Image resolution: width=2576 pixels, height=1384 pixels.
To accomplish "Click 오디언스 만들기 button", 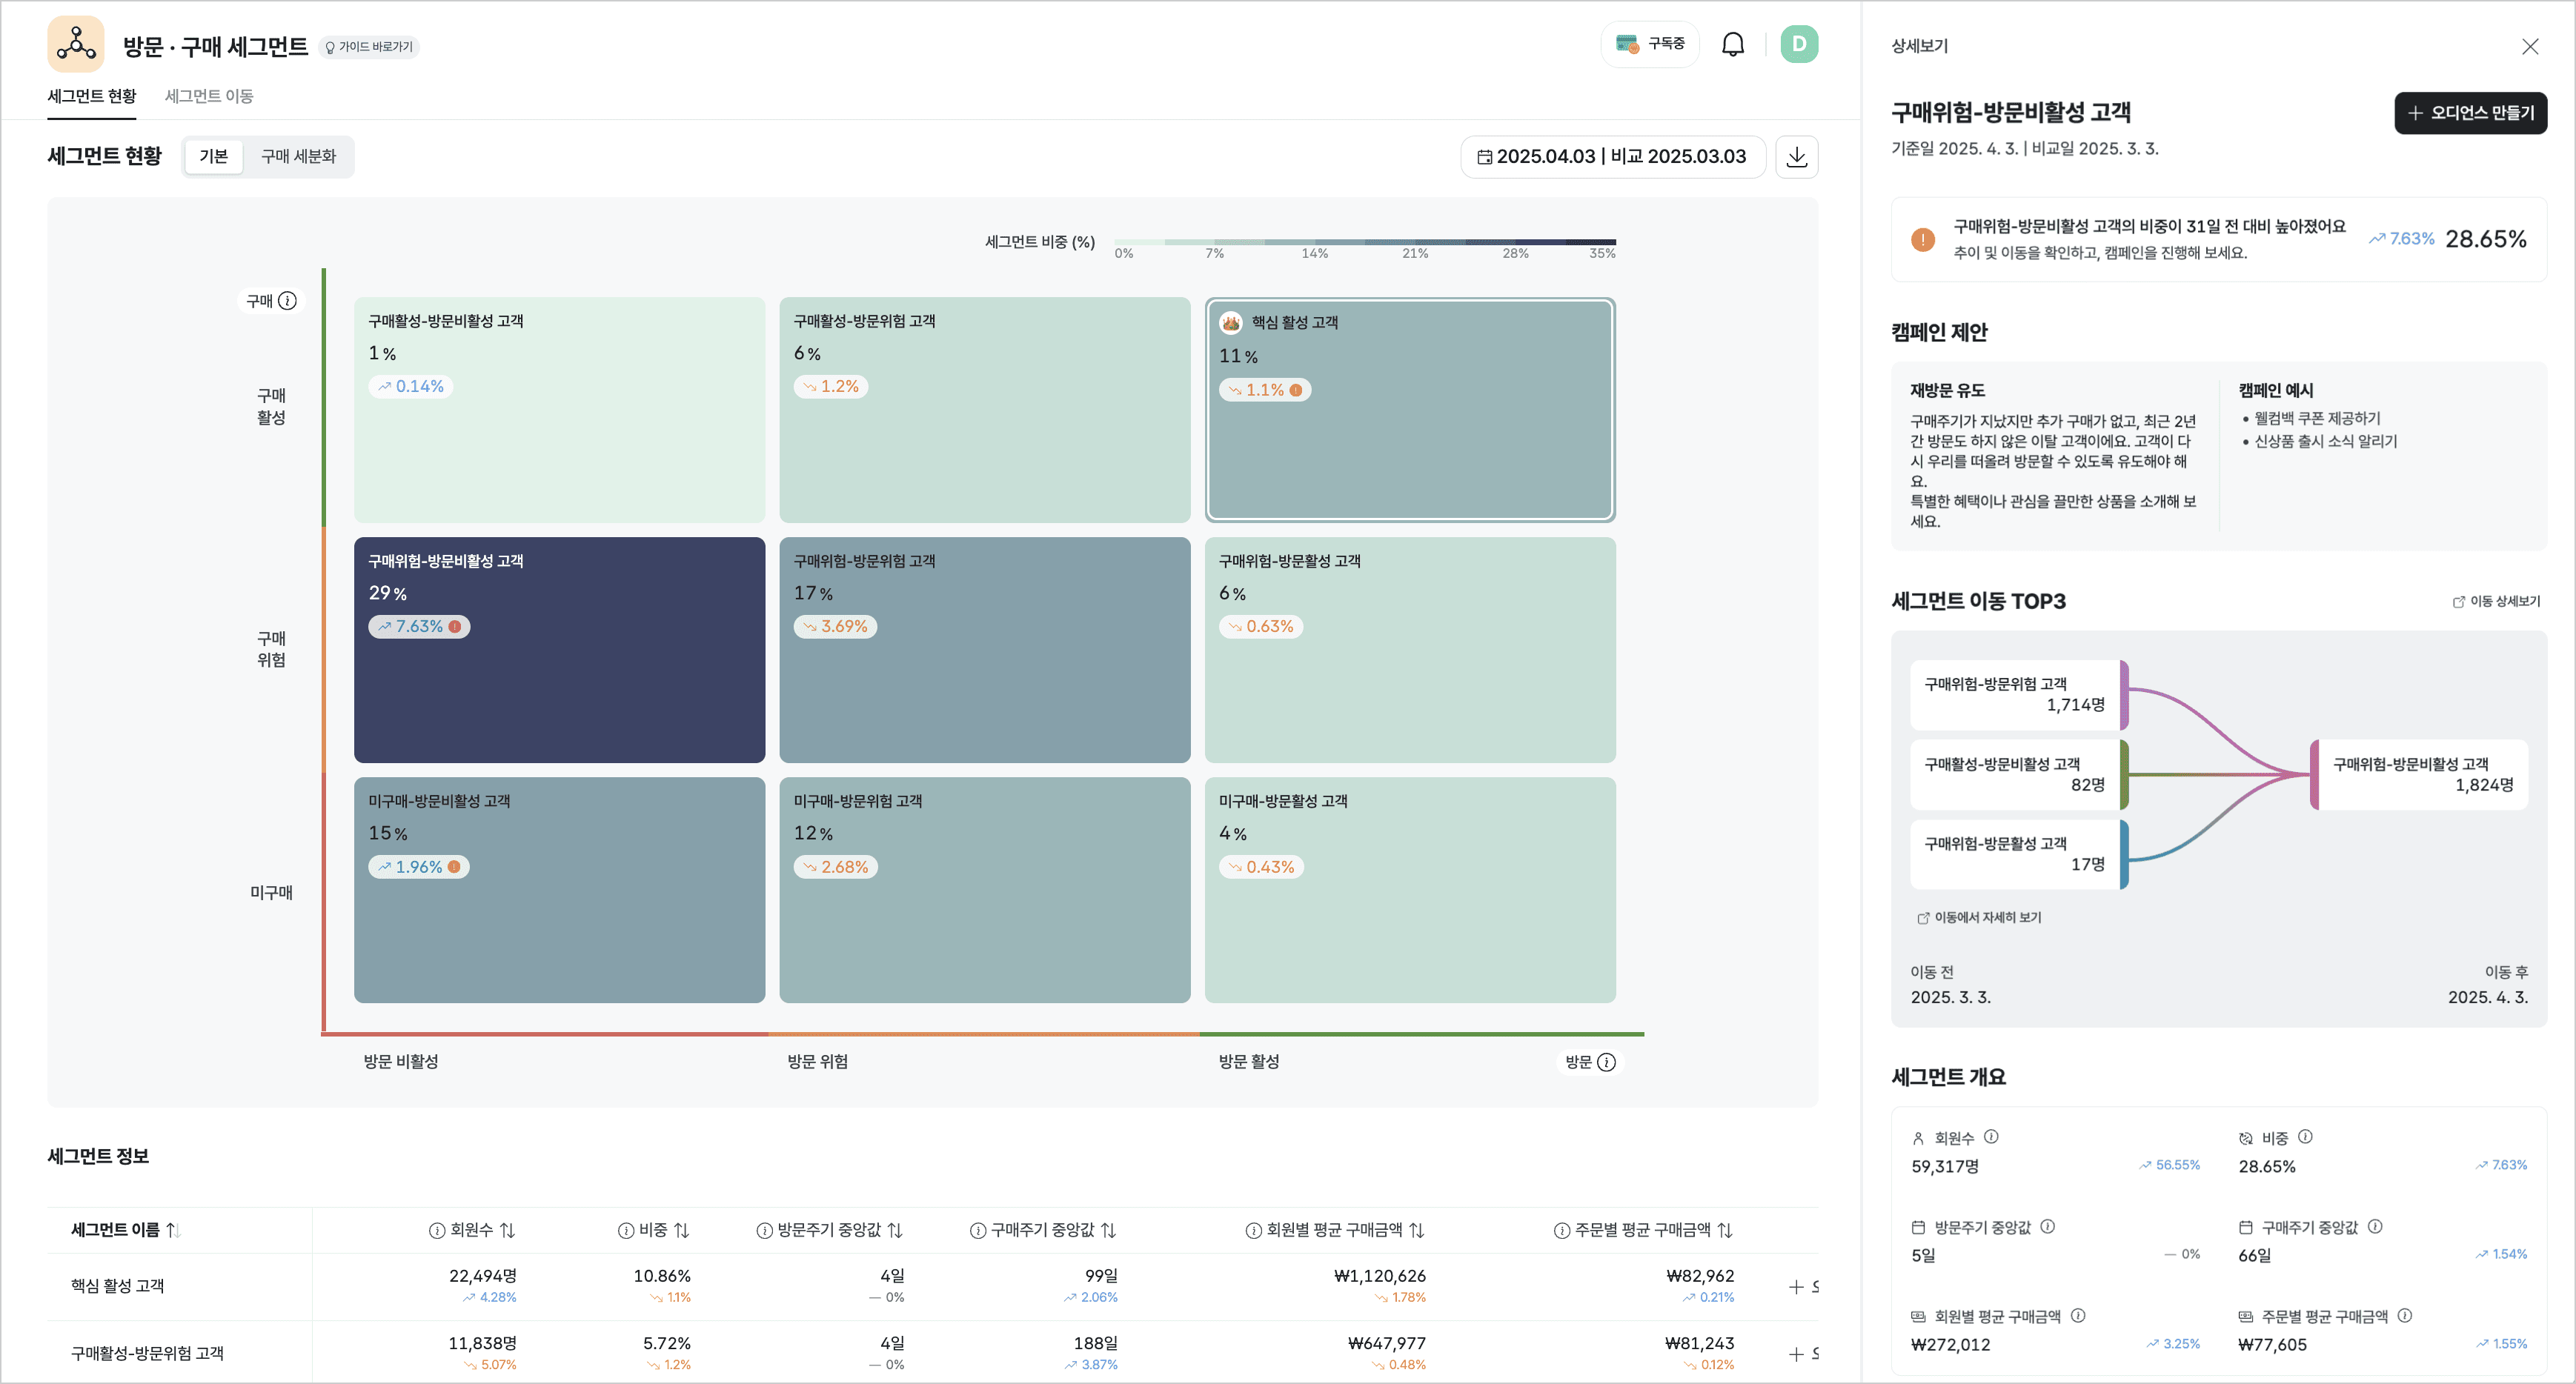I will click(2469, 113).
